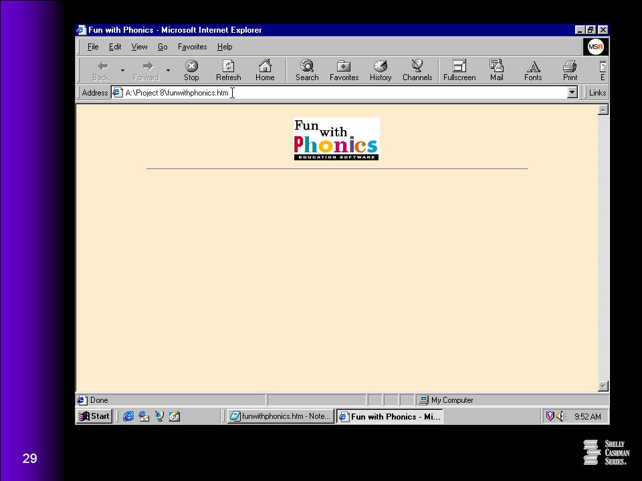Go to the Home page

tap(265, 71)
